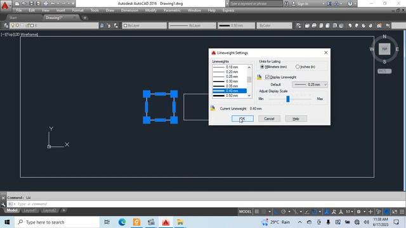Click the Annotation Monitor plus icon
The width and height of the screenshot is (406, 228).
click(370, 212)
